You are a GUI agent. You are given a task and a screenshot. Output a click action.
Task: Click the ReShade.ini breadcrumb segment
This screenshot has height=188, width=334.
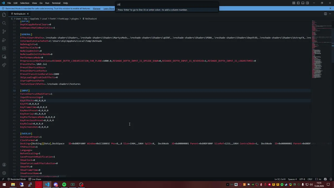[x=91, y=19]
